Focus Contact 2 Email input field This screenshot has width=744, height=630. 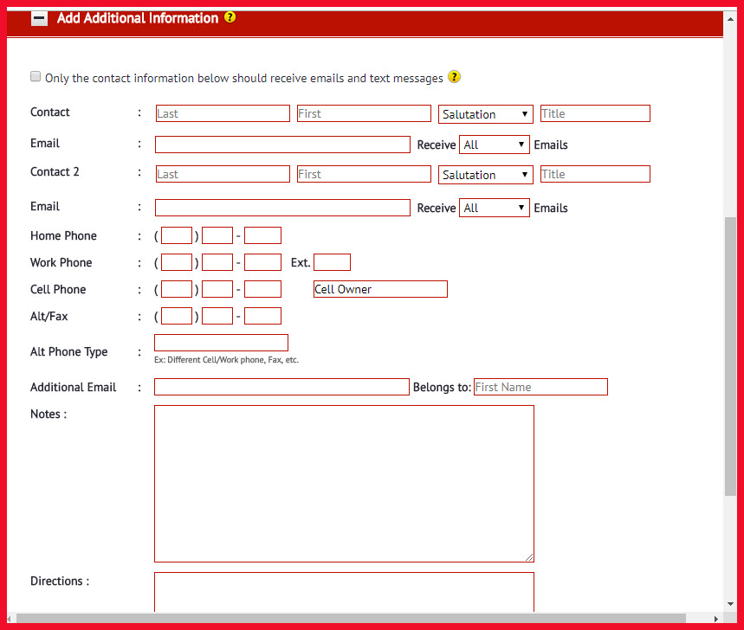point(282,208)
